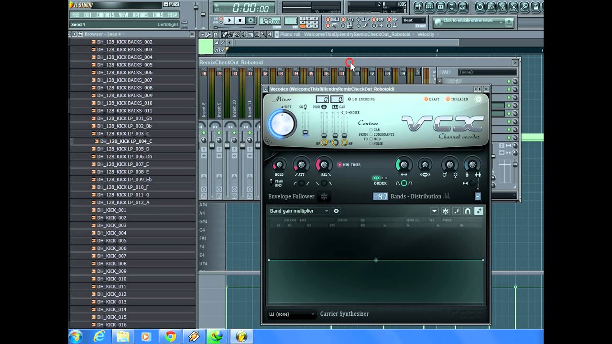Open the EDIT menu
Screen dimensions: 612x344
click(x=88, y=15)
